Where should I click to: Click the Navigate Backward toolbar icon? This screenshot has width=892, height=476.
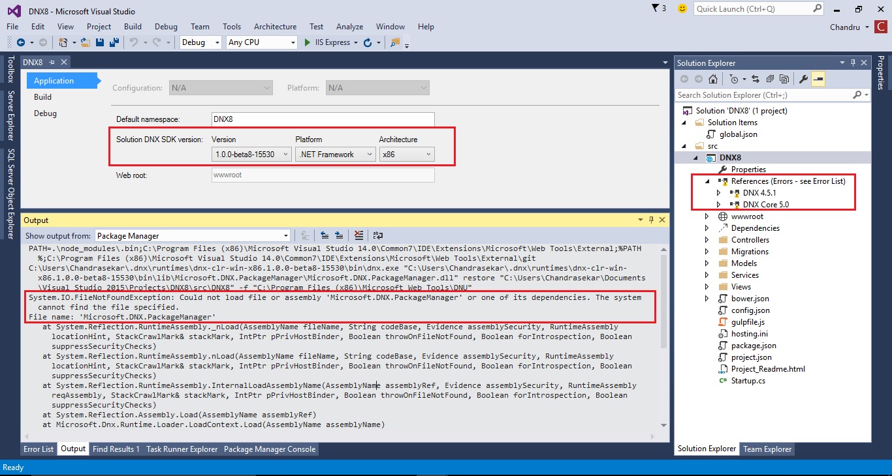(x=20, y=42)
